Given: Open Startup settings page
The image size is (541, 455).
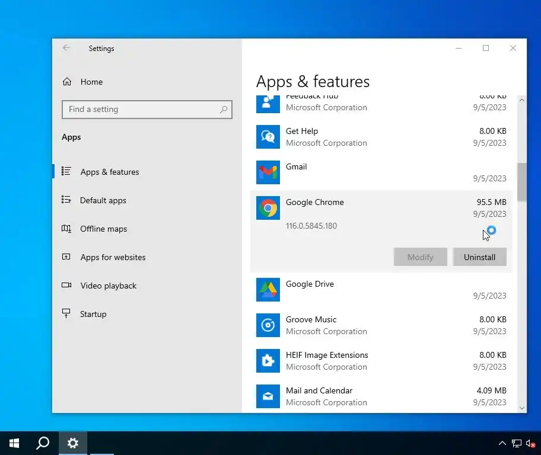Looking at the screenshot, I should 147,314.
